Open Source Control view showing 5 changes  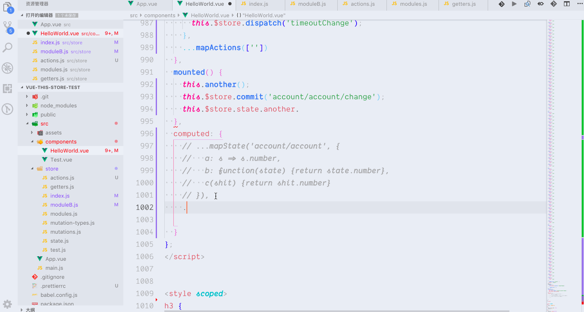point(7,26)
